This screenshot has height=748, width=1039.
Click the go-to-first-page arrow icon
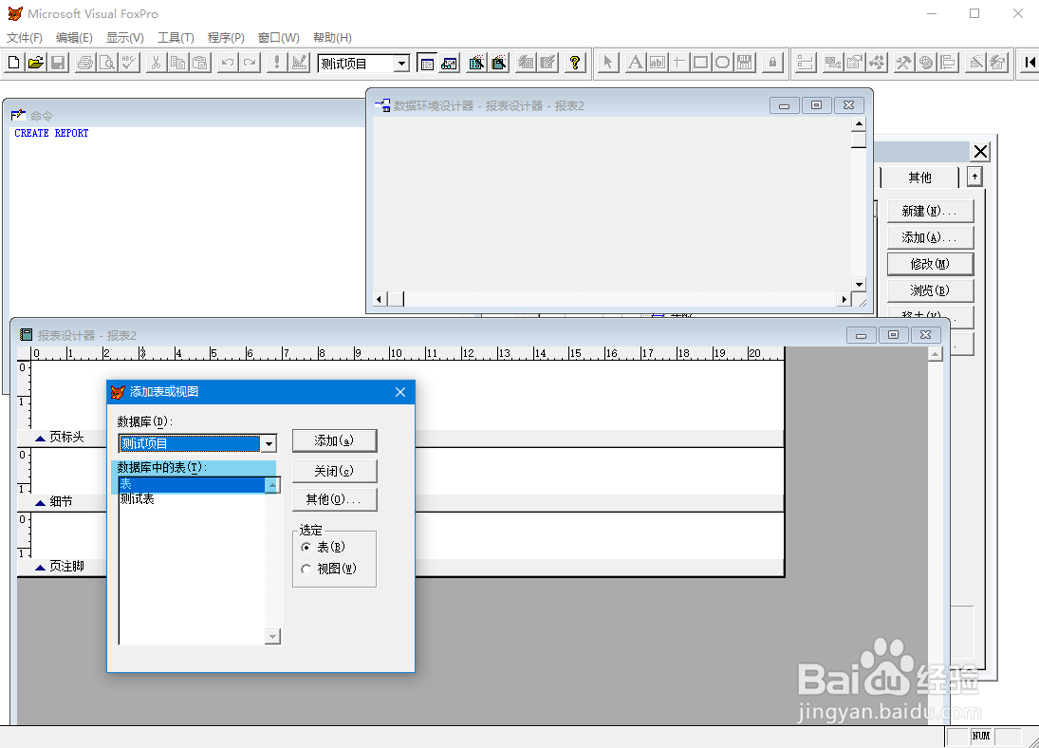coord(1030,63)
